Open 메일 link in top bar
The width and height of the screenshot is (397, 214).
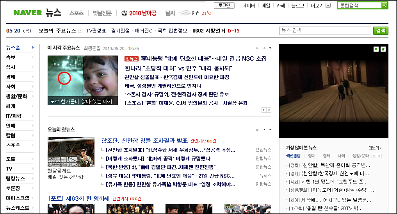click(x=266, y=5)
